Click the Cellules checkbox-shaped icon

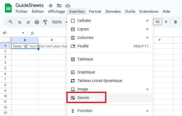[73, 20]
